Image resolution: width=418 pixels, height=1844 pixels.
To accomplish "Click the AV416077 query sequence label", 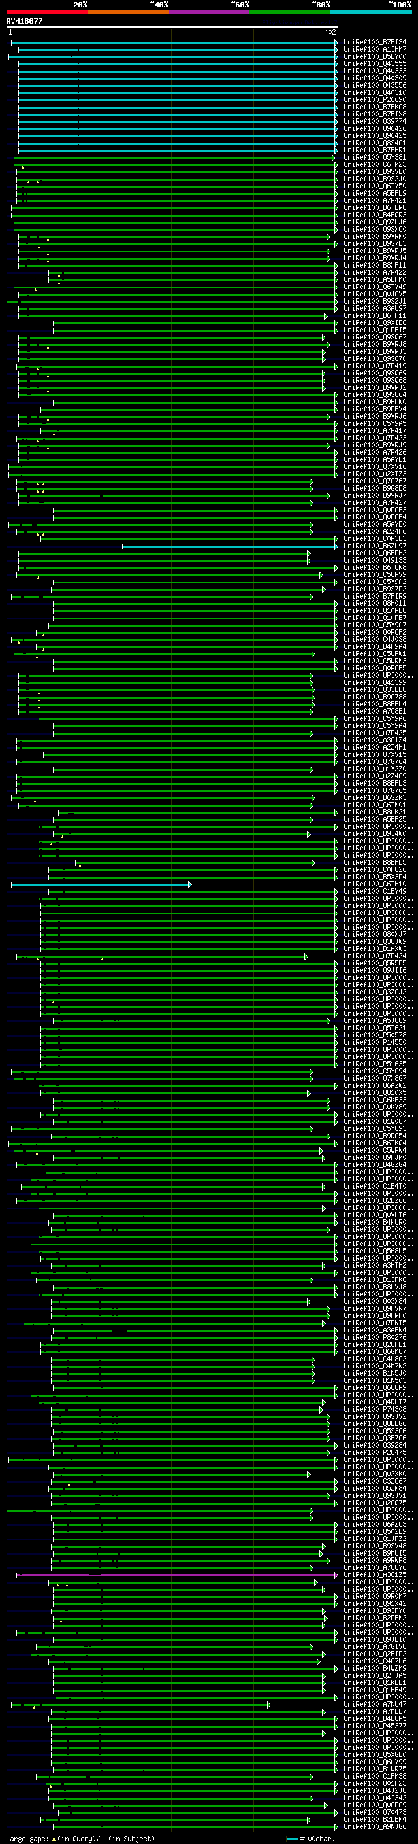I will (24, 21).
